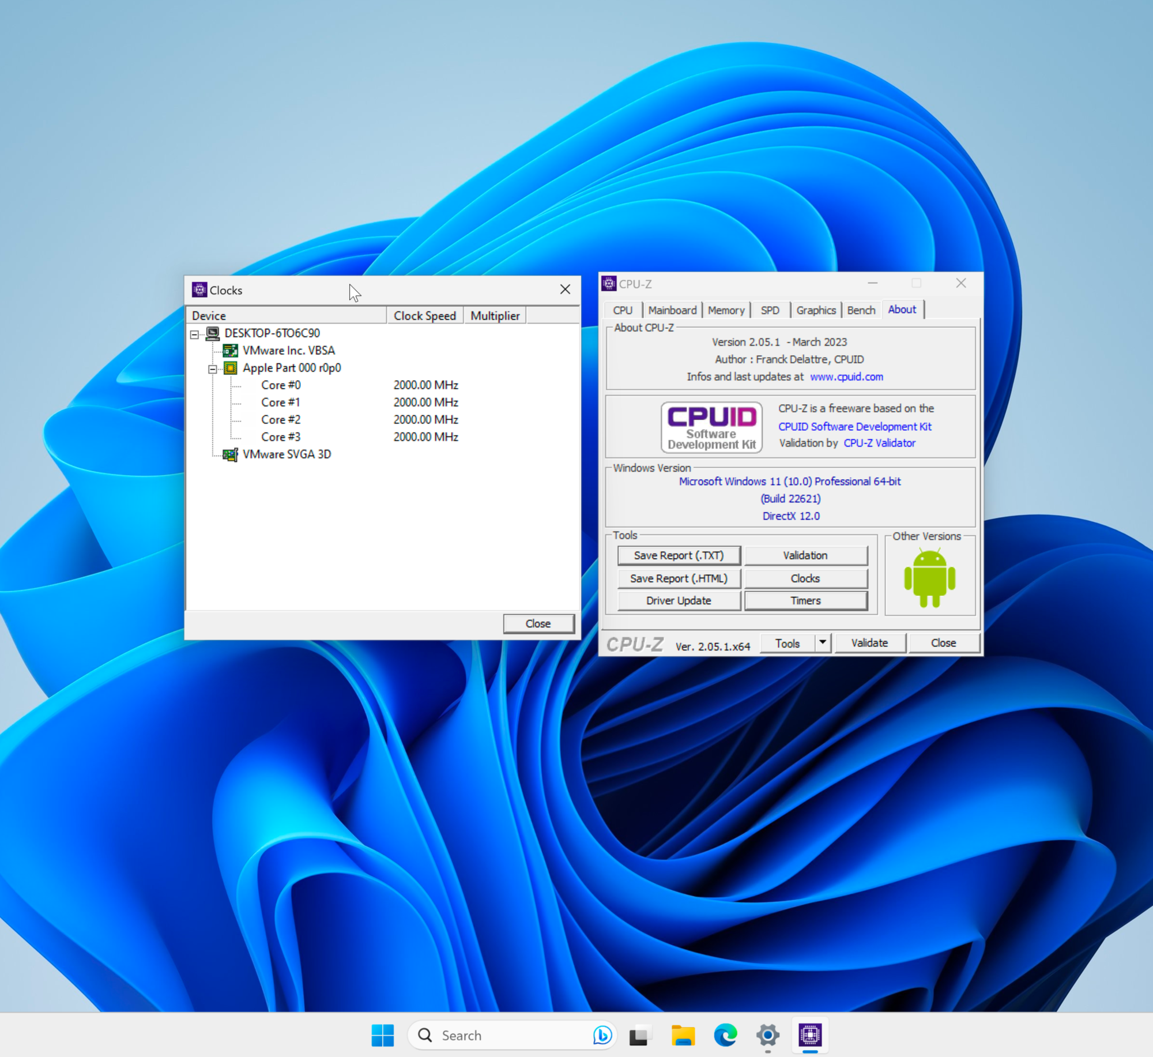Collapse the DESKTOP-6TO6C90 tree node
Image resolution: width=1153 pixels, height=1057 pixels.
click(x=194, y=334)
